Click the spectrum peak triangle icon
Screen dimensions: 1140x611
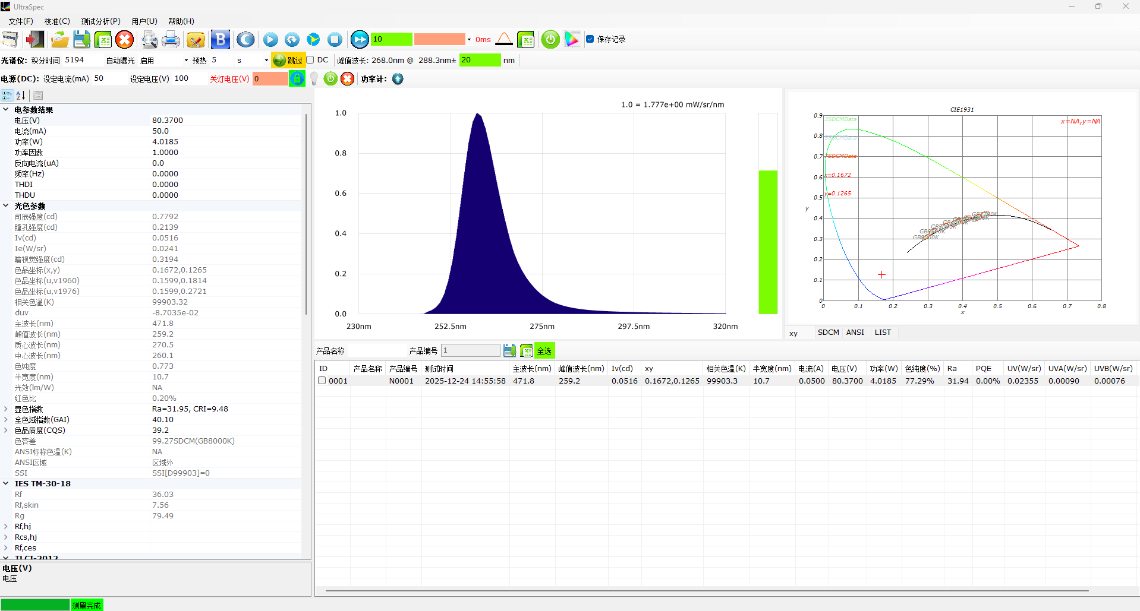tap(503, 39)
